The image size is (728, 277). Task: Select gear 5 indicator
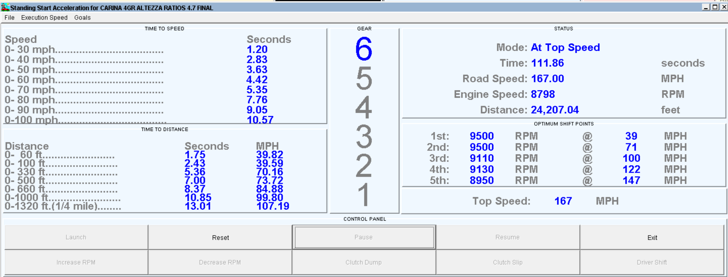point(364,78)
